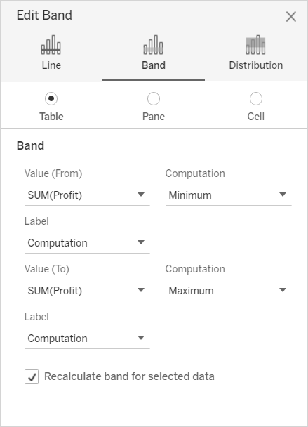Click the Recalculate band for selected data text
Screen dimensions: 308x427
click(x=129, y=376)
